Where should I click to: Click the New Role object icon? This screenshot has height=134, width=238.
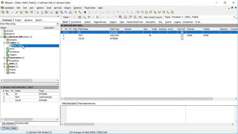point(172,12)
